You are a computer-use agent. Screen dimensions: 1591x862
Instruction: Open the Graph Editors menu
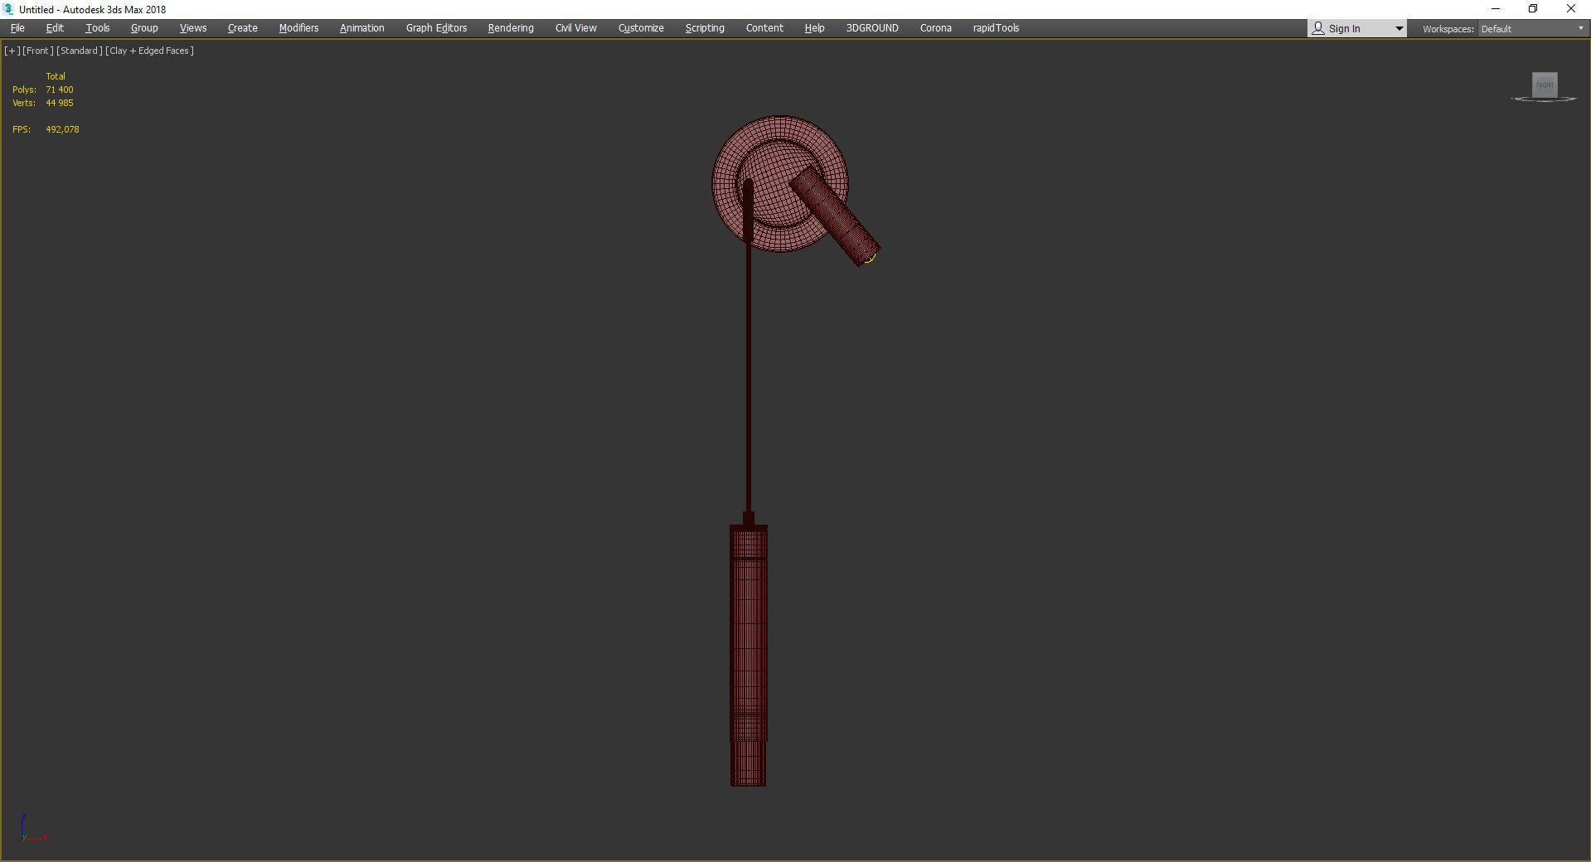tap(437, 28)
